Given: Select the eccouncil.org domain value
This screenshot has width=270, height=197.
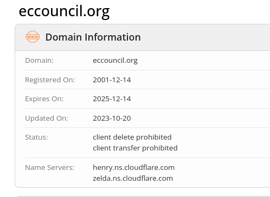Looking at the screenshot, I should [115, 61].
